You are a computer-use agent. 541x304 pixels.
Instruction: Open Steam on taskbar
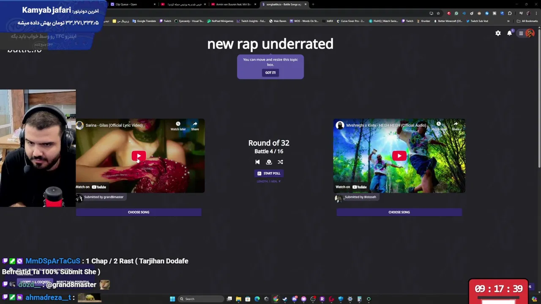[285, 299]
